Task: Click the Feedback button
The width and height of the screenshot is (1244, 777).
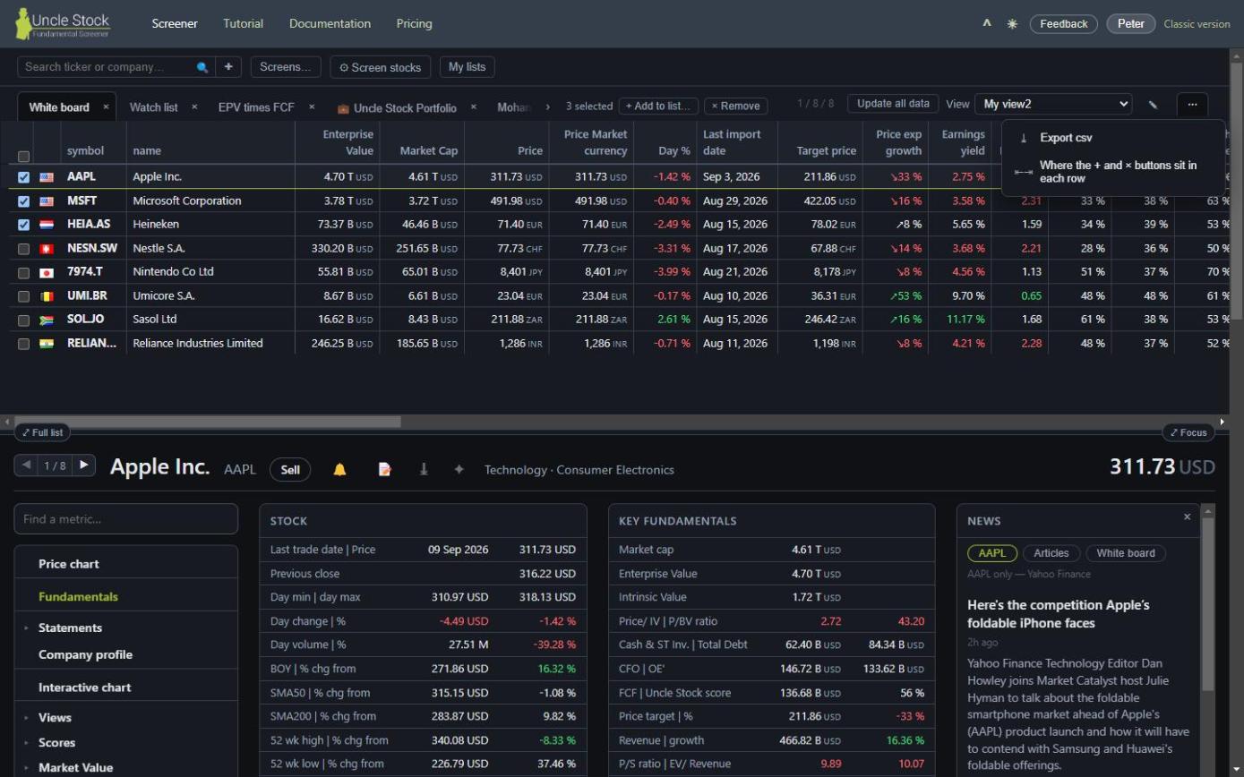Action: (1064, 24)
